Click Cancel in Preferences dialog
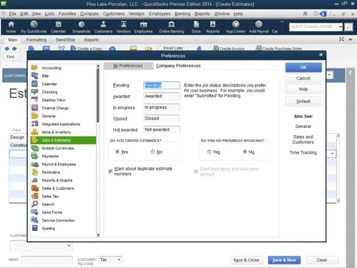The image size is (357, 268). (303, 78)
